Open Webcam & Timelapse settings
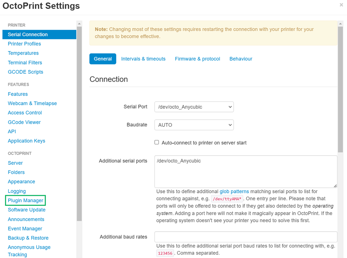This screenshot has height=258, width=347. pos(33,103)
